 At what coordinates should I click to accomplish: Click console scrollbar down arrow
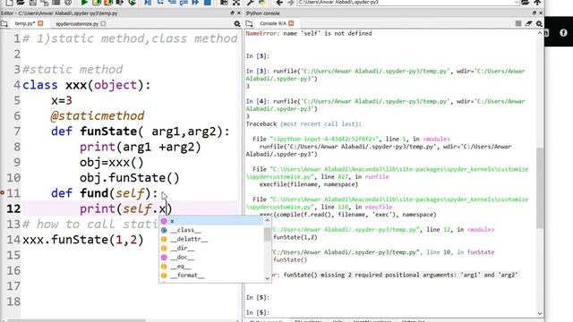point(540,313)
